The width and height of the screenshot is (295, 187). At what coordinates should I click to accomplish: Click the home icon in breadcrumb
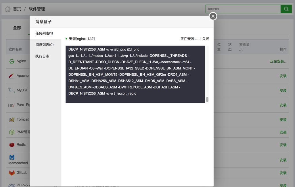coord(8,9)
